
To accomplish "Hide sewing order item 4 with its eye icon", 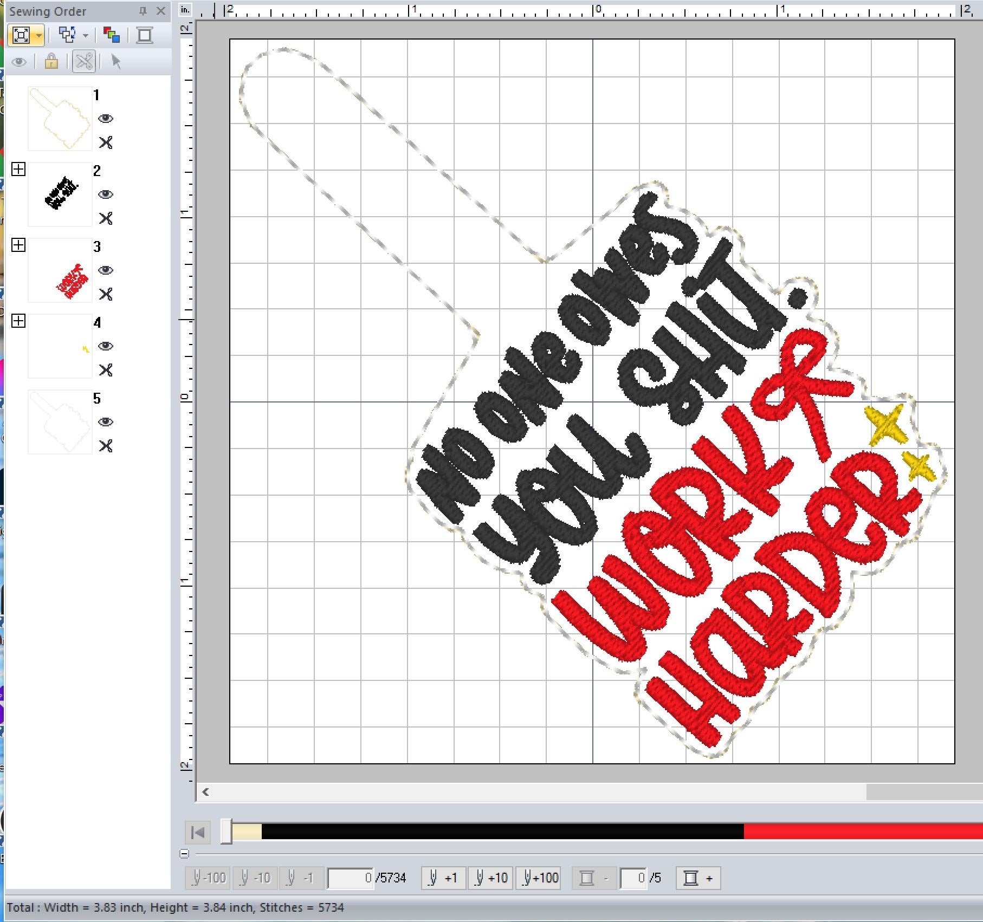I will click(x=106, y=346).
